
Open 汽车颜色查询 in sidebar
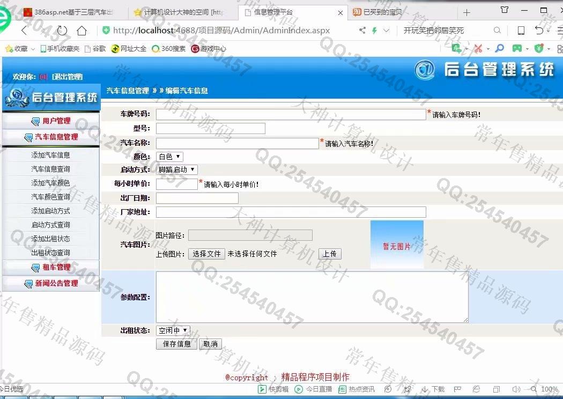50,197
